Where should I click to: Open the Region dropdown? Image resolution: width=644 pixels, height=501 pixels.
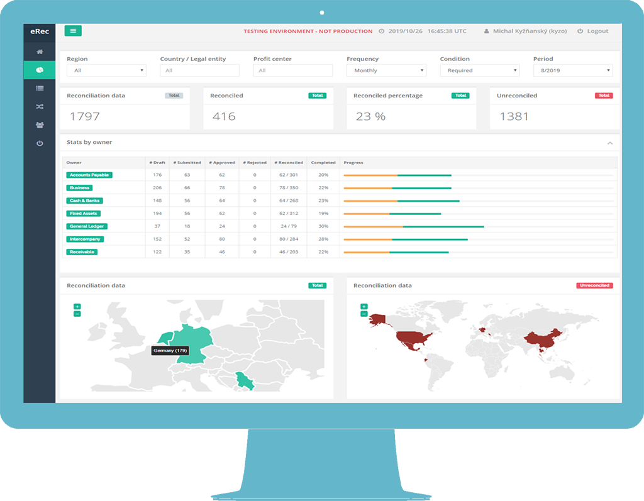[106, 70]
